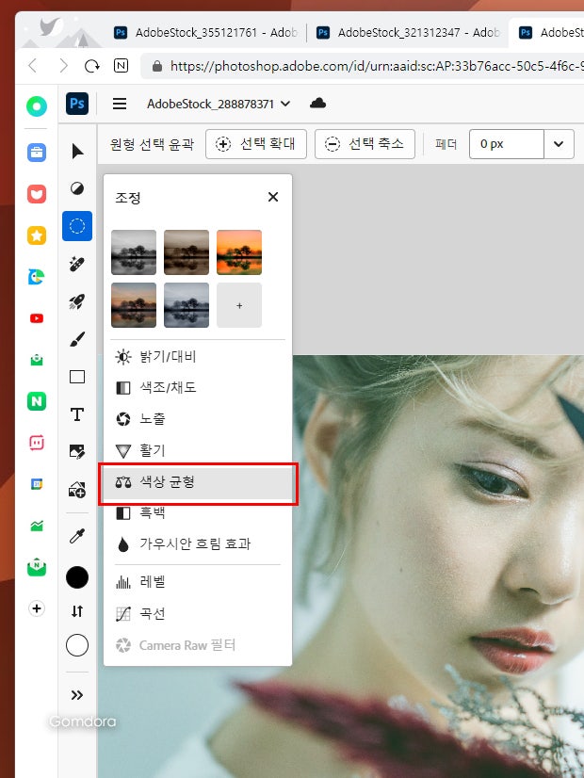Viewport: 584px width, 778px height.
Task: Click the plus add preset tile
Action: coord(239,305)
